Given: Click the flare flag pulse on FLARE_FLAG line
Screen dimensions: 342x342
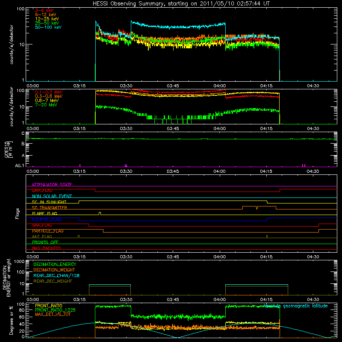Looking at the screenshot, I should (x=100, y=213).
